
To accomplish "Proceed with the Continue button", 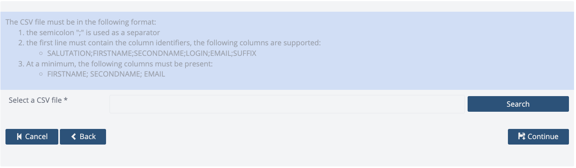I will pyautogui.click(x=538, y=137).
